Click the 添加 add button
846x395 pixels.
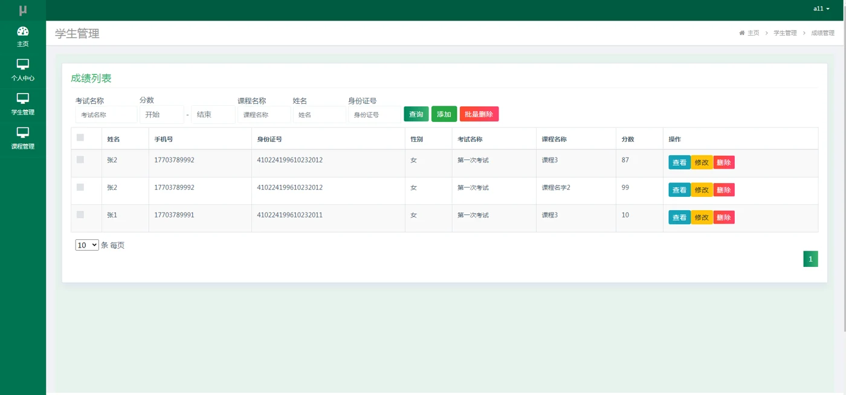pyautogui.click(x=444, y=114)
